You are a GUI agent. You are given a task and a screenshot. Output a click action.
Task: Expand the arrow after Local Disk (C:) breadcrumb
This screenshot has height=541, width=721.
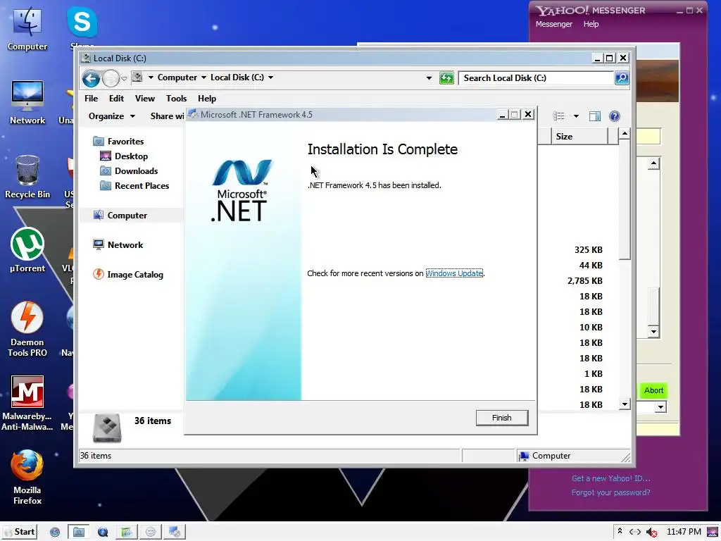pyautogui.click(x=270, y=77)
